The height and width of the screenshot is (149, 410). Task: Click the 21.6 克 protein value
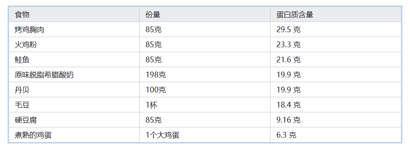click(288, 60)
